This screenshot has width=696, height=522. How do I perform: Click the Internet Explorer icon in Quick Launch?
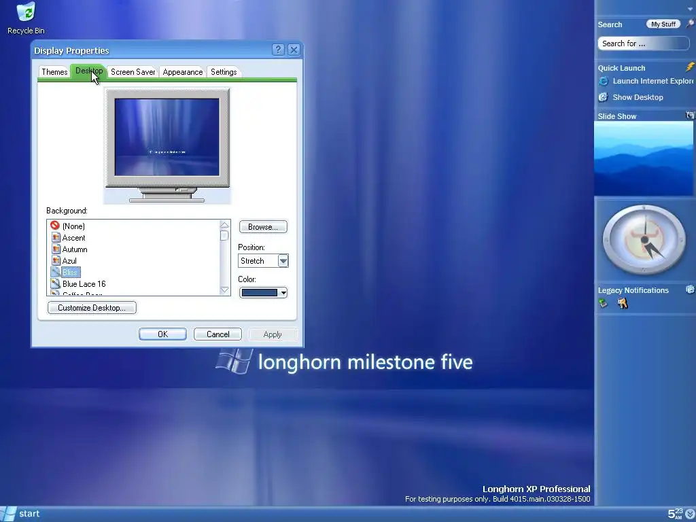pos(604,82)
